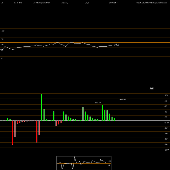170x170 pixels.
Task: Click the 80 label on right MRSI axis
Action: (166, 101)
